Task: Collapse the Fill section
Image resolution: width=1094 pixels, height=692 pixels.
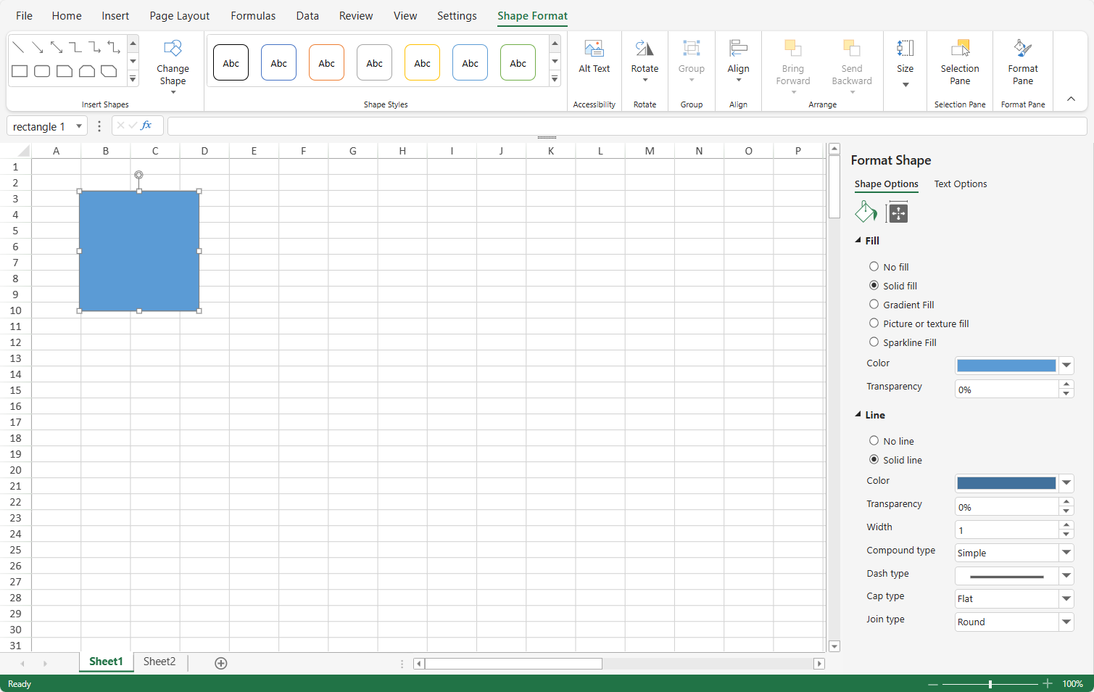Action: click(x=858, y=241)
